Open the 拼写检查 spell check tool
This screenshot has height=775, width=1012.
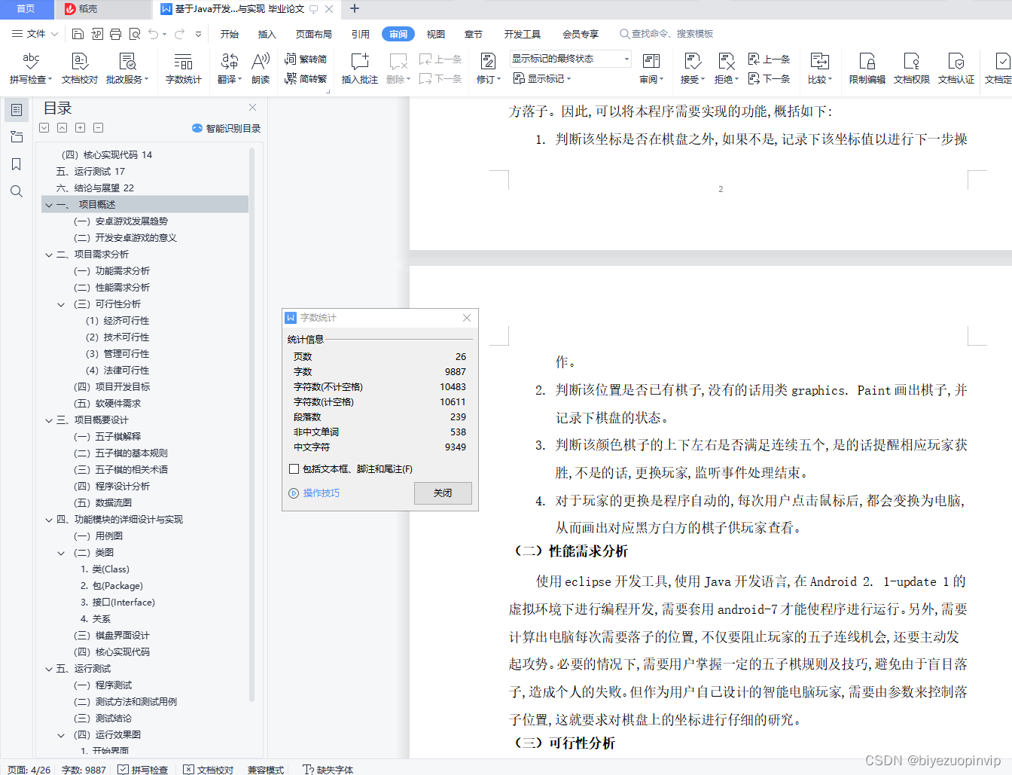[31, 68]
